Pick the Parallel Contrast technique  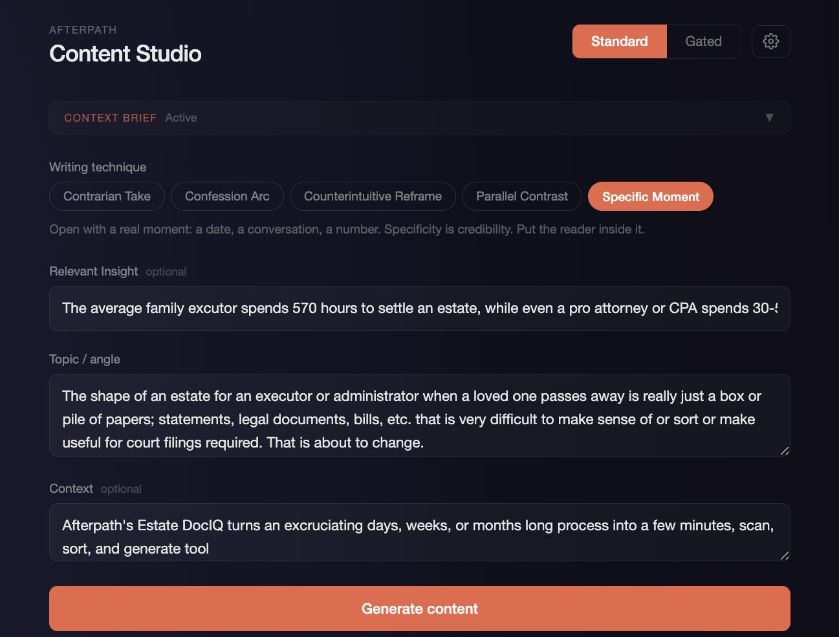click(522, 197)
